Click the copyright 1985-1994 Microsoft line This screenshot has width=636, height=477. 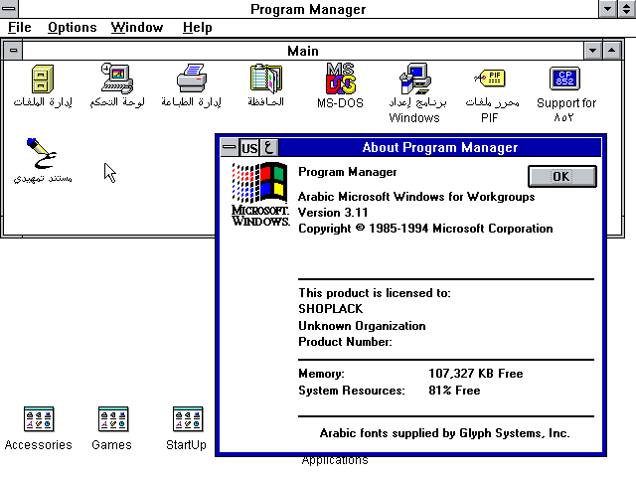pyautogui.click(x=425, y=229)
